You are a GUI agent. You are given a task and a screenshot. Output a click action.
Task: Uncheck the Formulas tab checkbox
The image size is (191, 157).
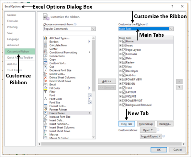point(124,54)
